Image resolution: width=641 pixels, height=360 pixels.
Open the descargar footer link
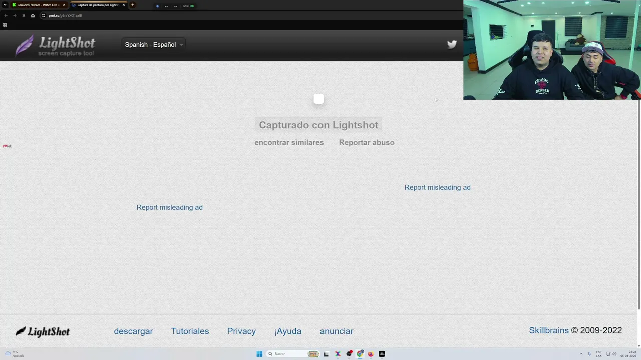point(133,331)
